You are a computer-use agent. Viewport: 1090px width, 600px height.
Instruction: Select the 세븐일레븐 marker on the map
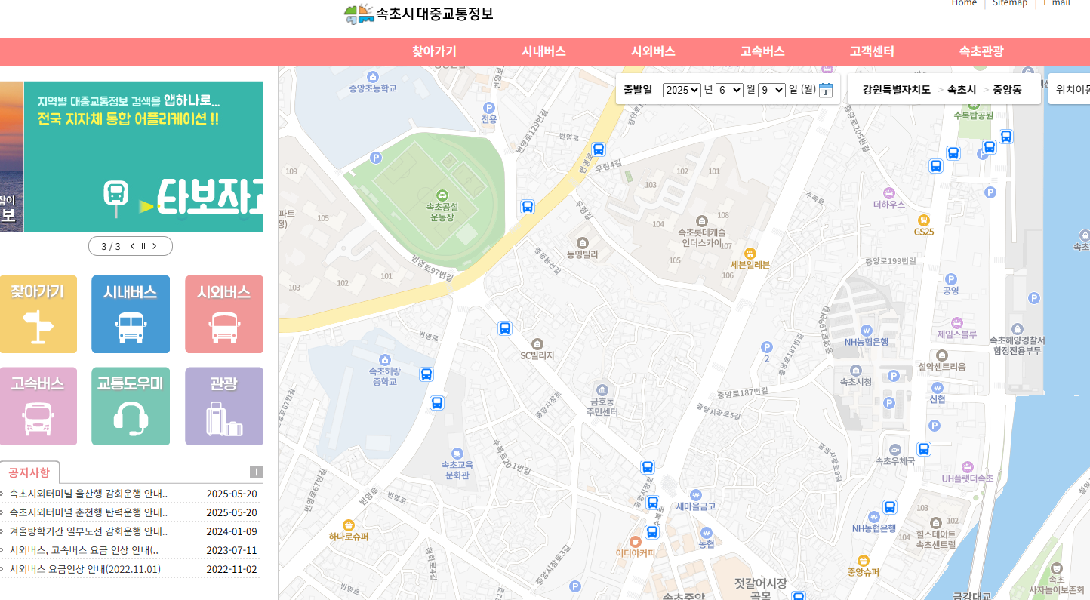point(749,254)
